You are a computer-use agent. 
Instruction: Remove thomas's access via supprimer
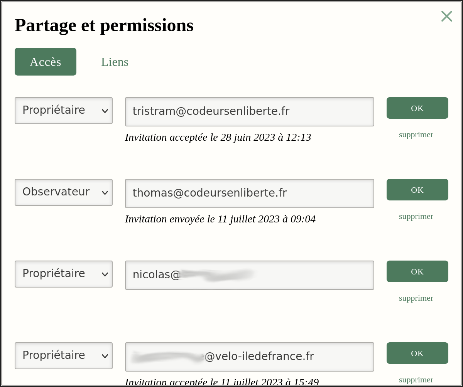pos(416,216)
